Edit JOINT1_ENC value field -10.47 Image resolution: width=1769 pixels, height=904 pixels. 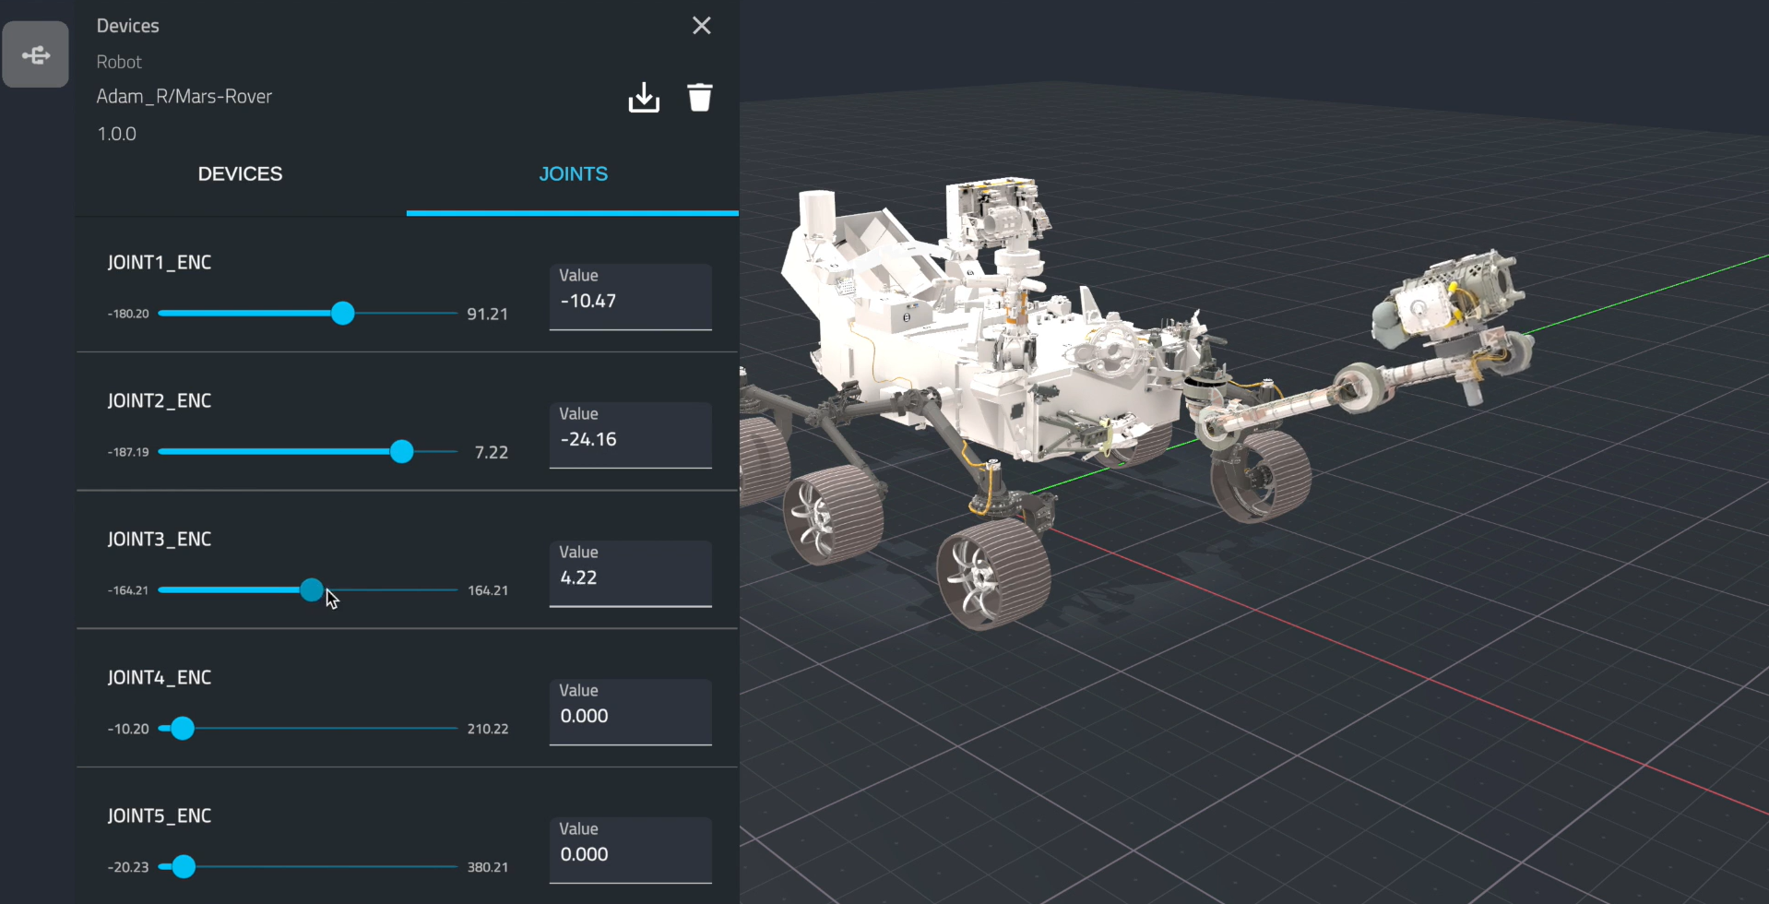coord(631,297)
